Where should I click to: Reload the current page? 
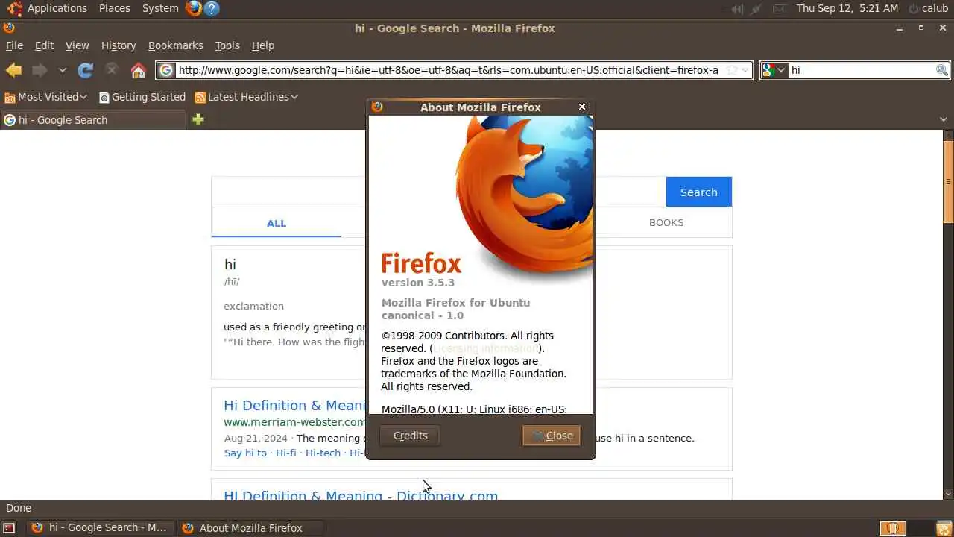click(x=86, y=70)
